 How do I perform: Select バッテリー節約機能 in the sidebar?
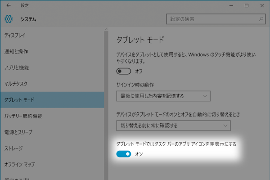(x=52, y=116)
